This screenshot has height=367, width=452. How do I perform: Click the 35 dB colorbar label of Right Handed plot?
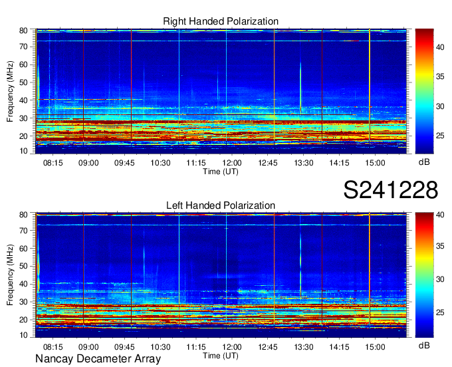[440, 76]
